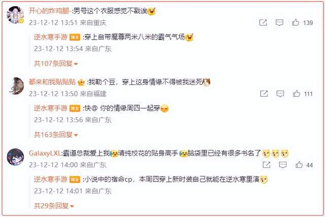Expand the 共163条回复 replies

tap(56, 135)
